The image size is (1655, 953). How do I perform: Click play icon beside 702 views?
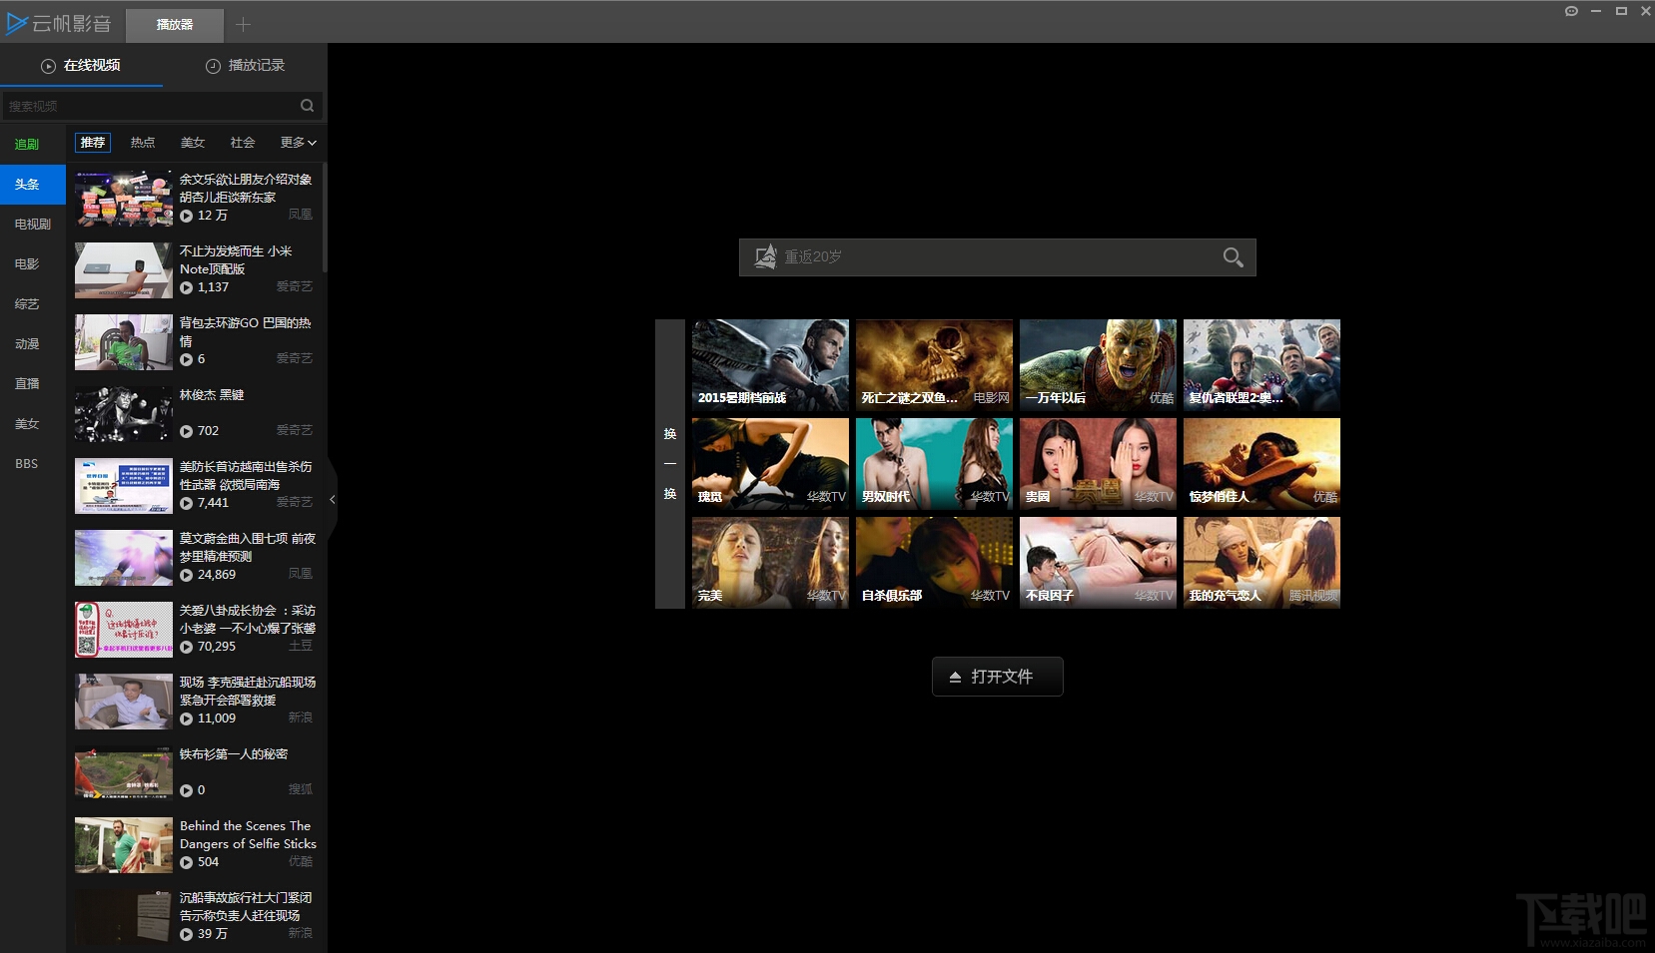coord(187,431)
